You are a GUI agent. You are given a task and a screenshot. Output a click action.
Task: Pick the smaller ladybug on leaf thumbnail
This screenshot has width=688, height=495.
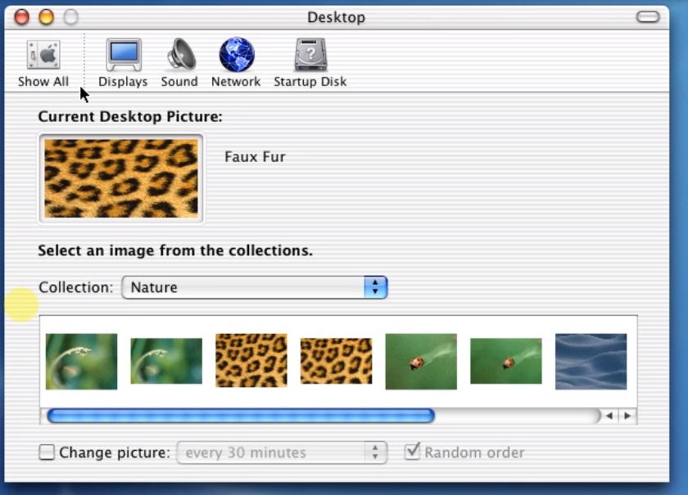(x=506, y=361)
